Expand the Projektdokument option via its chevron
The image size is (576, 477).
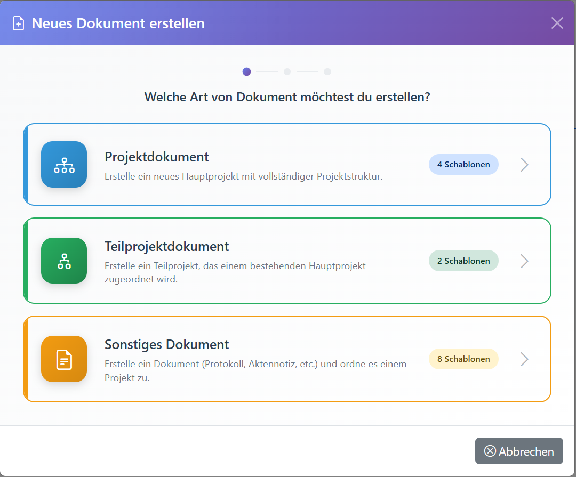[524, 164]
